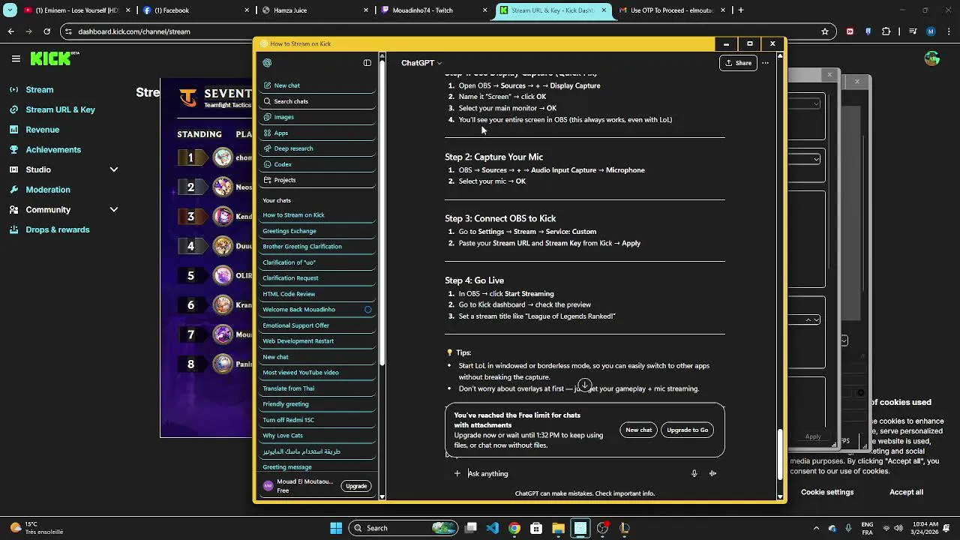Click the Upgrade button by user name
The width and height of the screenshot is (960, 540).
356,486
